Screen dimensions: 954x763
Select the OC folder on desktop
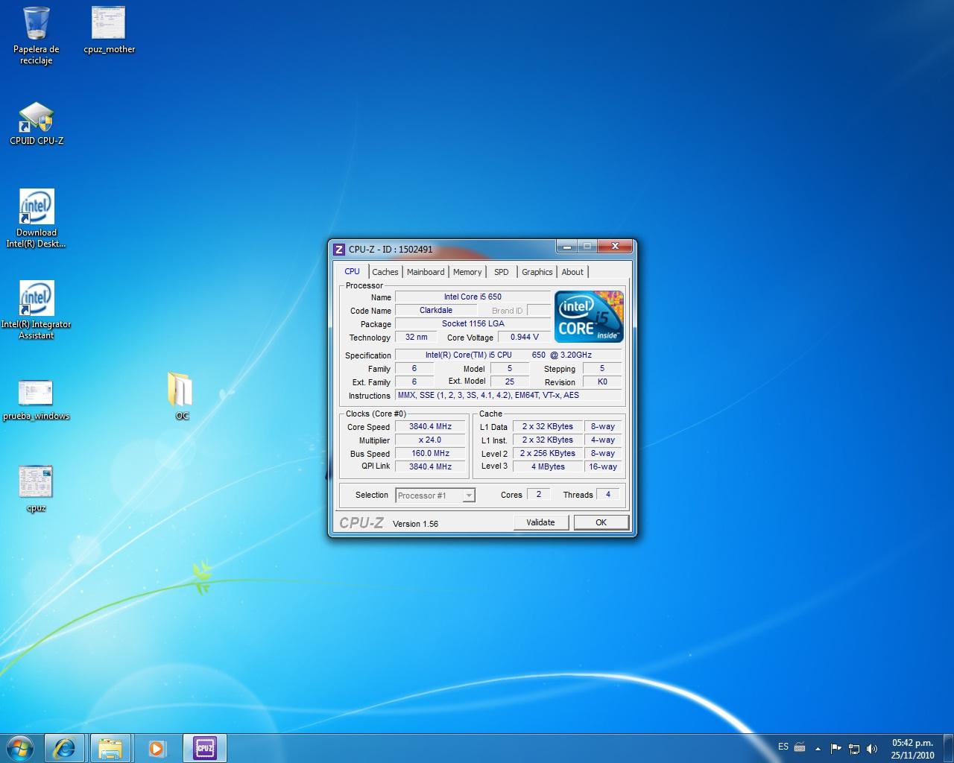(181, 396)
